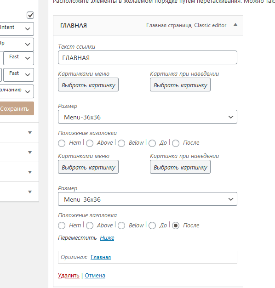Toggle the checked checkbox above the Intent dropdown
The height and width of the screenshot is (288, 275).
(x=30, y=15)
